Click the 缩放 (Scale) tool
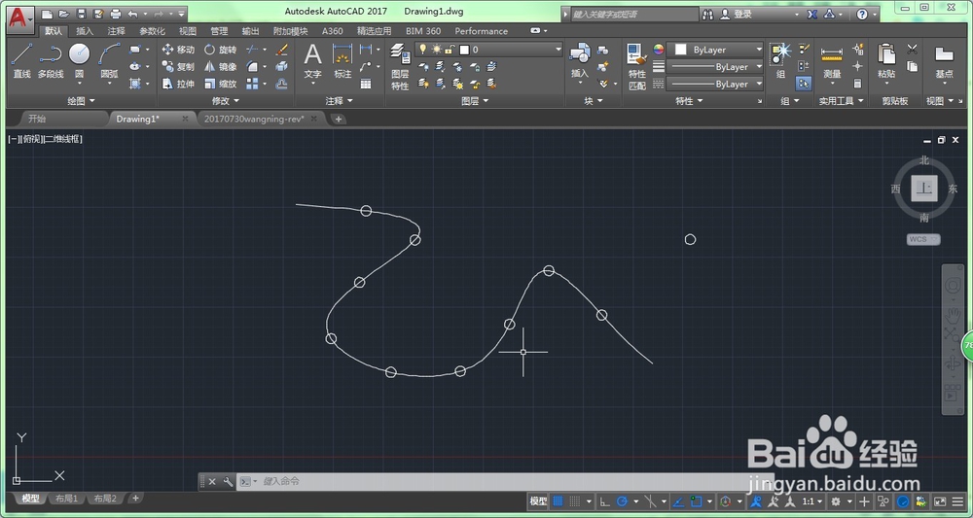Image resolution: width=973 pixels, height=518 pixels. point(220,84)
